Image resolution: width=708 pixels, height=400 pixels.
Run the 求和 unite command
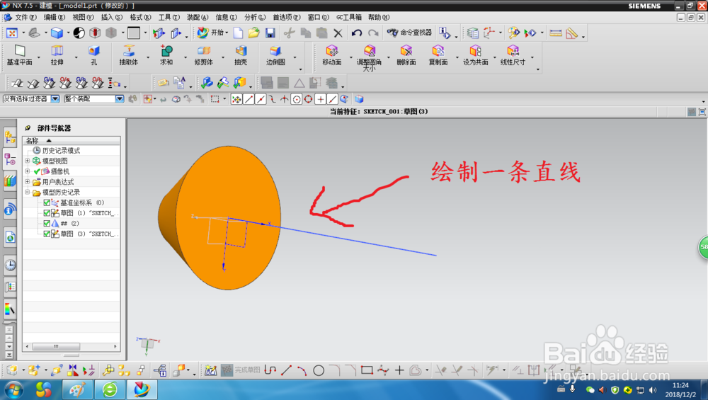[x=166, y=55]
